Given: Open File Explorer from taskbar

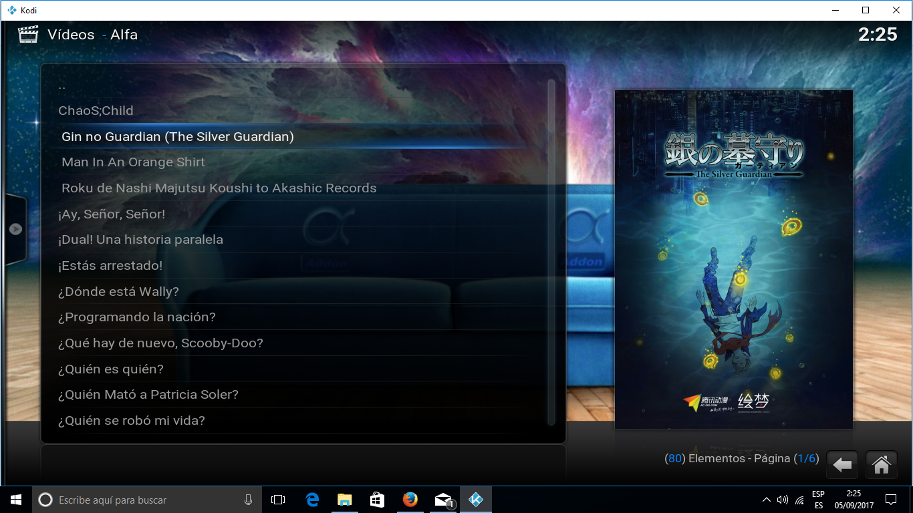Looking at the screenshot, I should coord(345,500).
